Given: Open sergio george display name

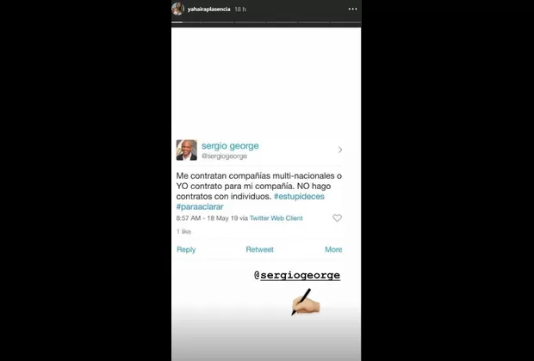Looking at the screenshot, I should click(230, 146).
